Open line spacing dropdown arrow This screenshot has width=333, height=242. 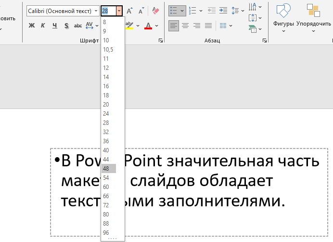point(243,11)
